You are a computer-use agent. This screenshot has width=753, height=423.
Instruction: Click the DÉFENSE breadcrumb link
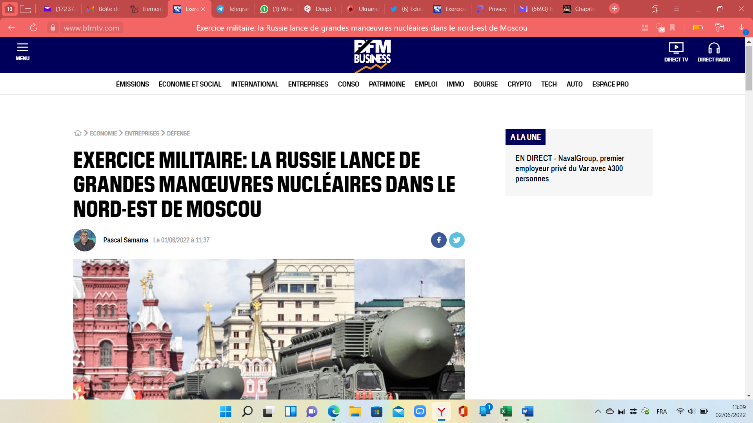[x=178, y=134]
